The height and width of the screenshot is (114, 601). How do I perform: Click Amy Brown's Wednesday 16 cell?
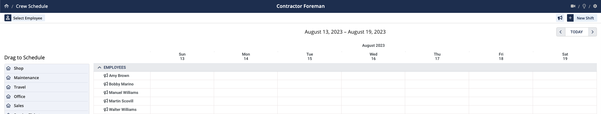pos(373,76)
